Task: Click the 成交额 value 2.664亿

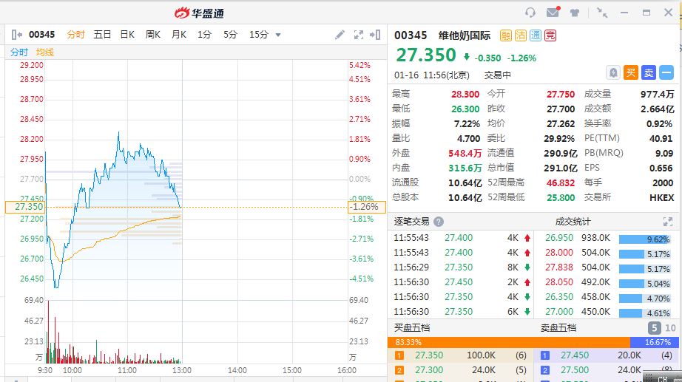Action: [657, 109]
